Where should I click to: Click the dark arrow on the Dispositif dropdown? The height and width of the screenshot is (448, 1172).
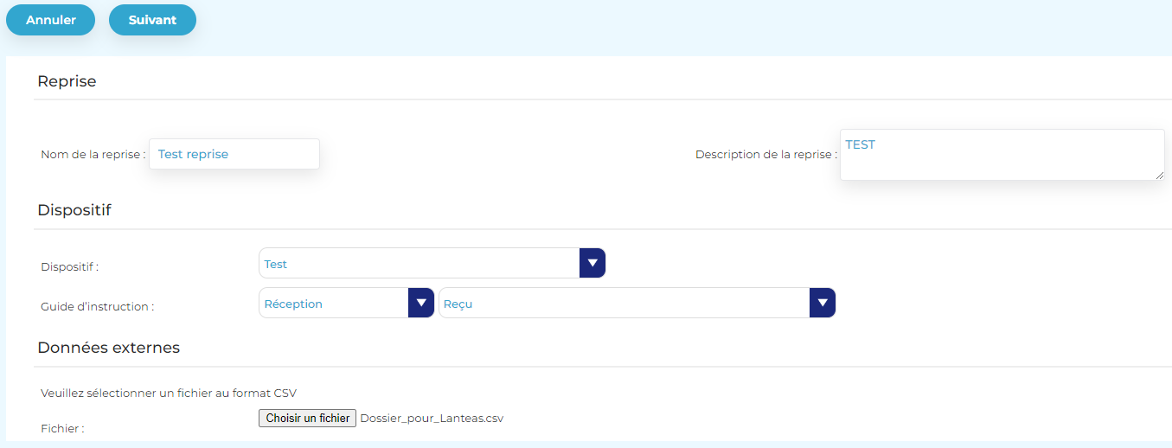click(592, 263)
